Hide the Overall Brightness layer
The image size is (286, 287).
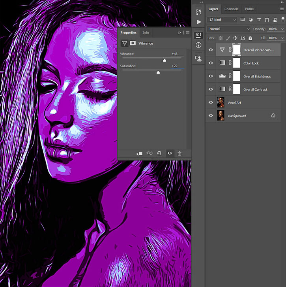(211, 76)
